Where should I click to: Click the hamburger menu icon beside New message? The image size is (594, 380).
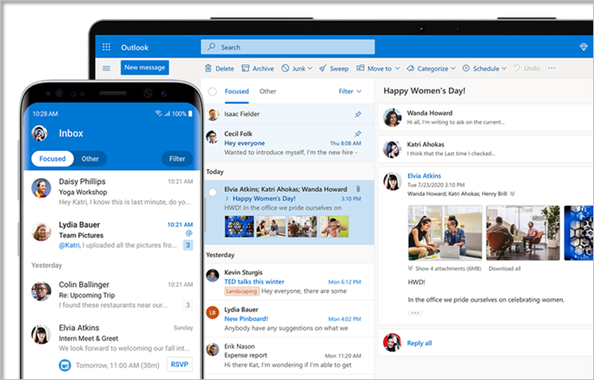tap(107, 68)
